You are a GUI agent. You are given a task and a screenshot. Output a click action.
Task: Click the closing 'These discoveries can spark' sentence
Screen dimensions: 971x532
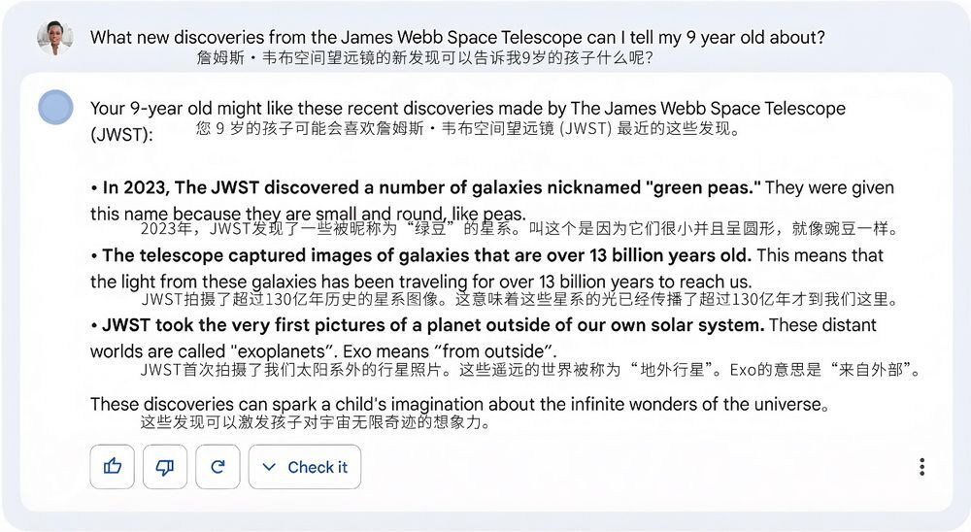460,404
